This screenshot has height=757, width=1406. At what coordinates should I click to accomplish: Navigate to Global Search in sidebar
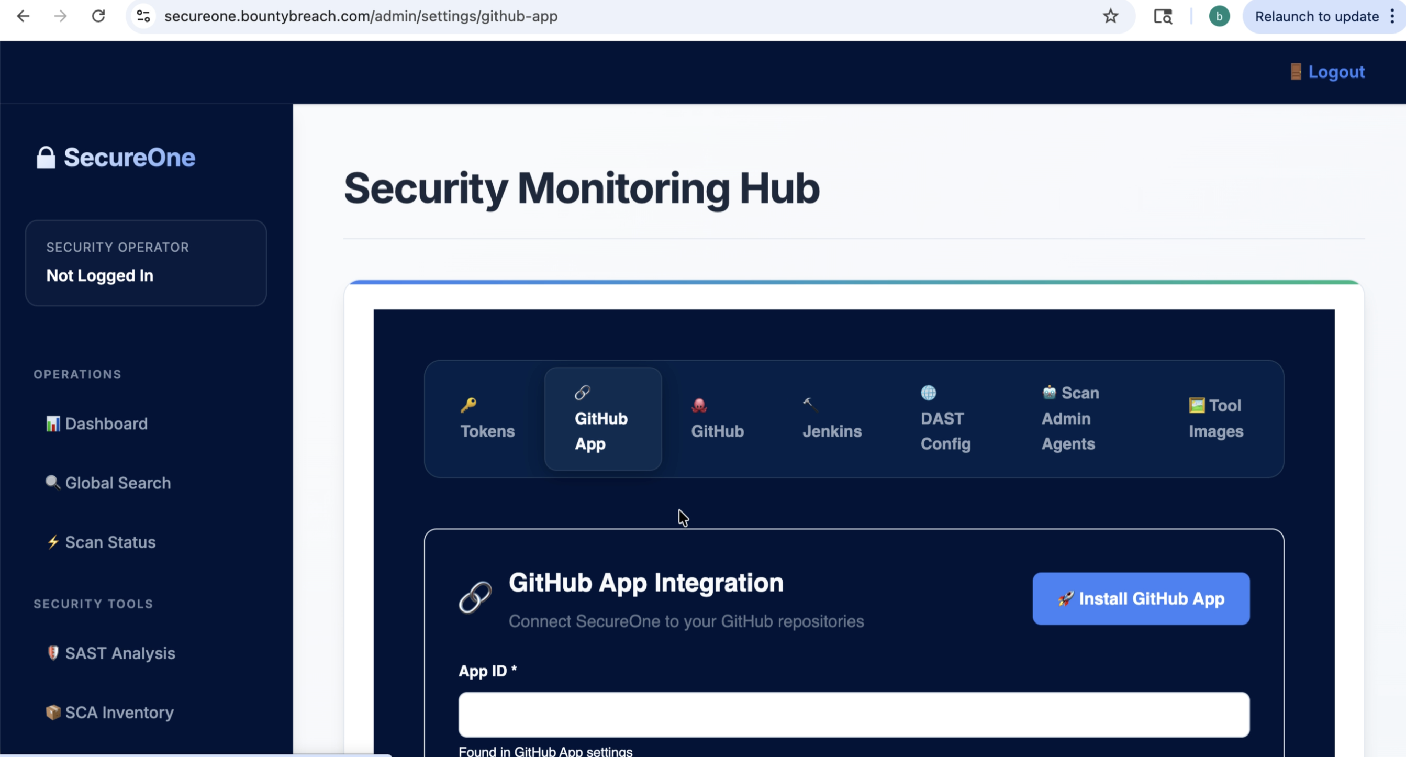tap(108, 483)
